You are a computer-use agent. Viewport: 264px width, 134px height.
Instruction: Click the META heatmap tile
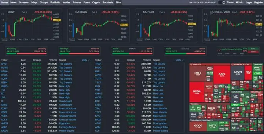[x=213, y=126]
